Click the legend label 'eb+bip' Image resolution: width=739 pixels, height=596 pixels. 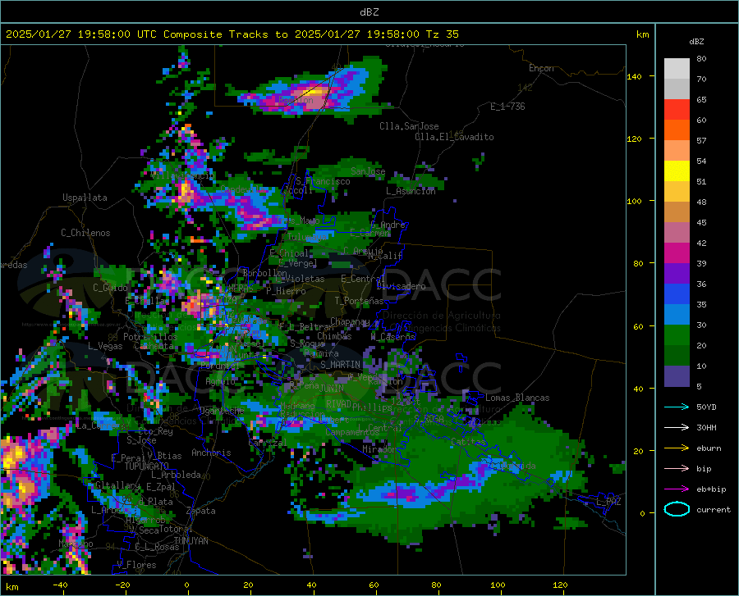(711, 489)
